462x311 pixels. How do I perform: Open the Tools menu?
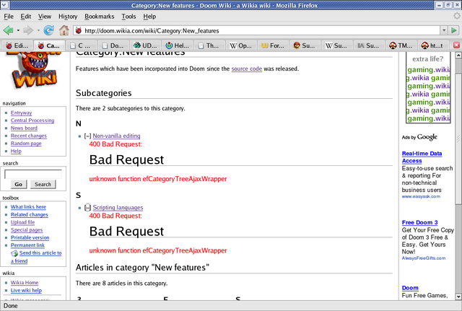tap(128, 17)
